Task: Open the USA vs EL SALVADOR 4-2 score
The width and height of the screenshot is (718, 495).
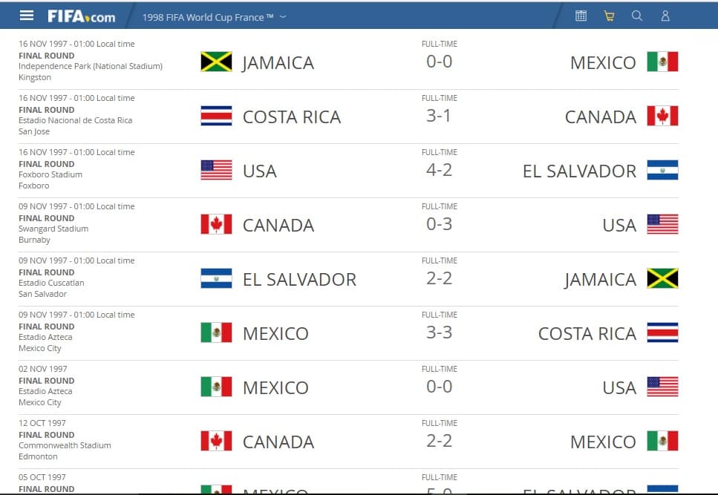Action: [x=438, y=170]
